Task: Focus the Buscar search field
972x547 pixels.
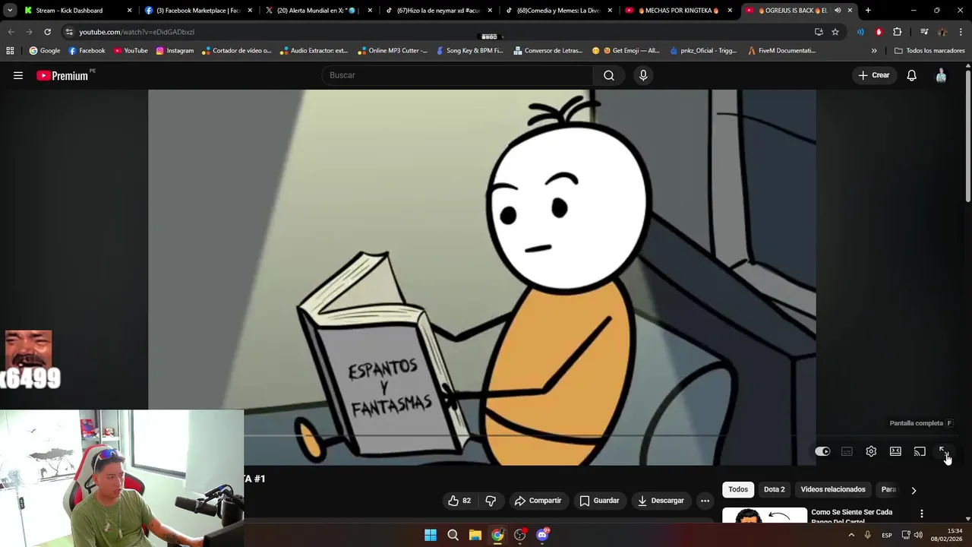Action: 457,75
